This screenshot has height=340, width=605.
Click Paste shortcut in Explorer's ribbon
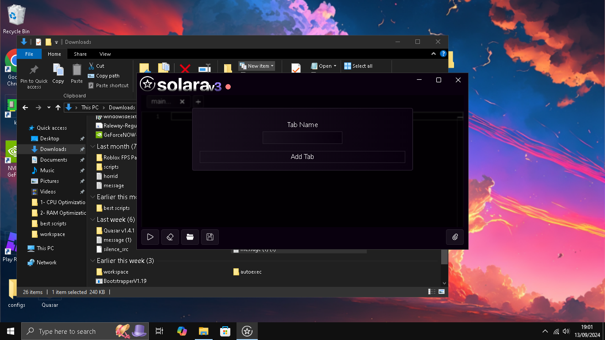(109, 85)
